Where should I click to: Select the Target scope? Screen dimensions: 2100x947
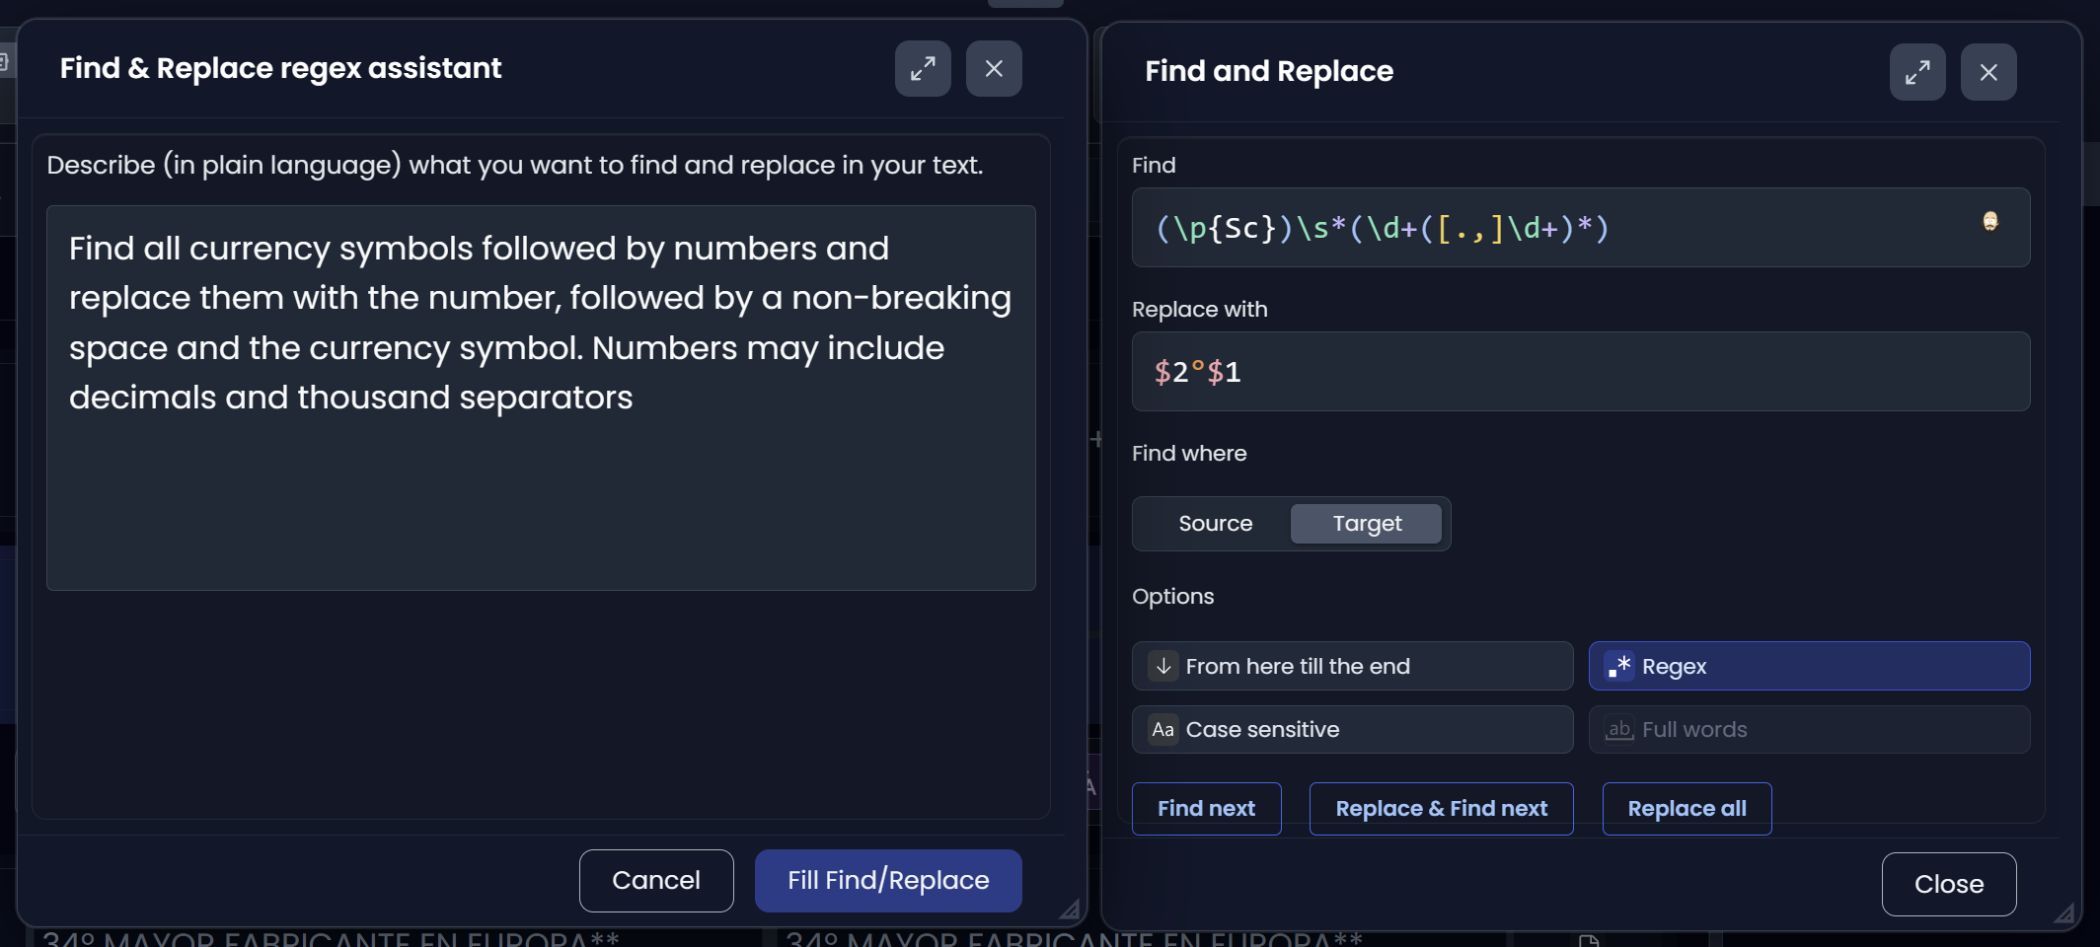1367,524
